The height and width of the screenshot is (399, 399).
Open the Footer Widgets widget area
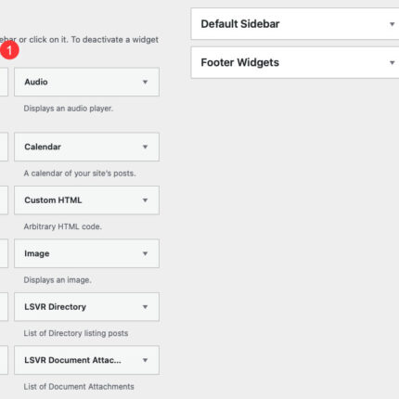tap(295, 62)
